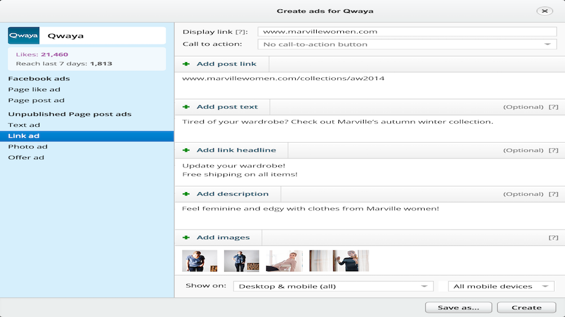Viewport: 565px width, 317px height.
Task: Select Photo ad in the sidebar
Action: (28, 147)
